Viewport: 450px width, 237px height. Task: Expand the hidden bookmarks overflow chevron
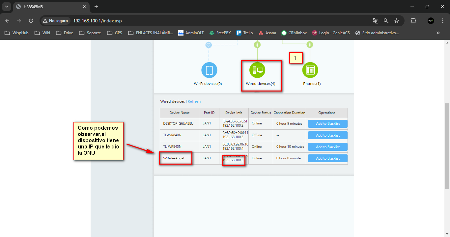438,33
